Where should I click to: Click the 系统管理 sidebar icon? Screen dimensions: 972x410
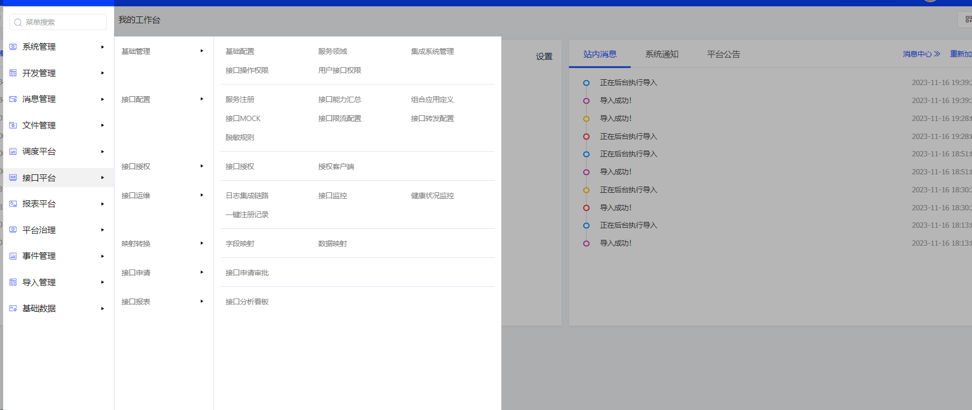(x=13, y=46)
